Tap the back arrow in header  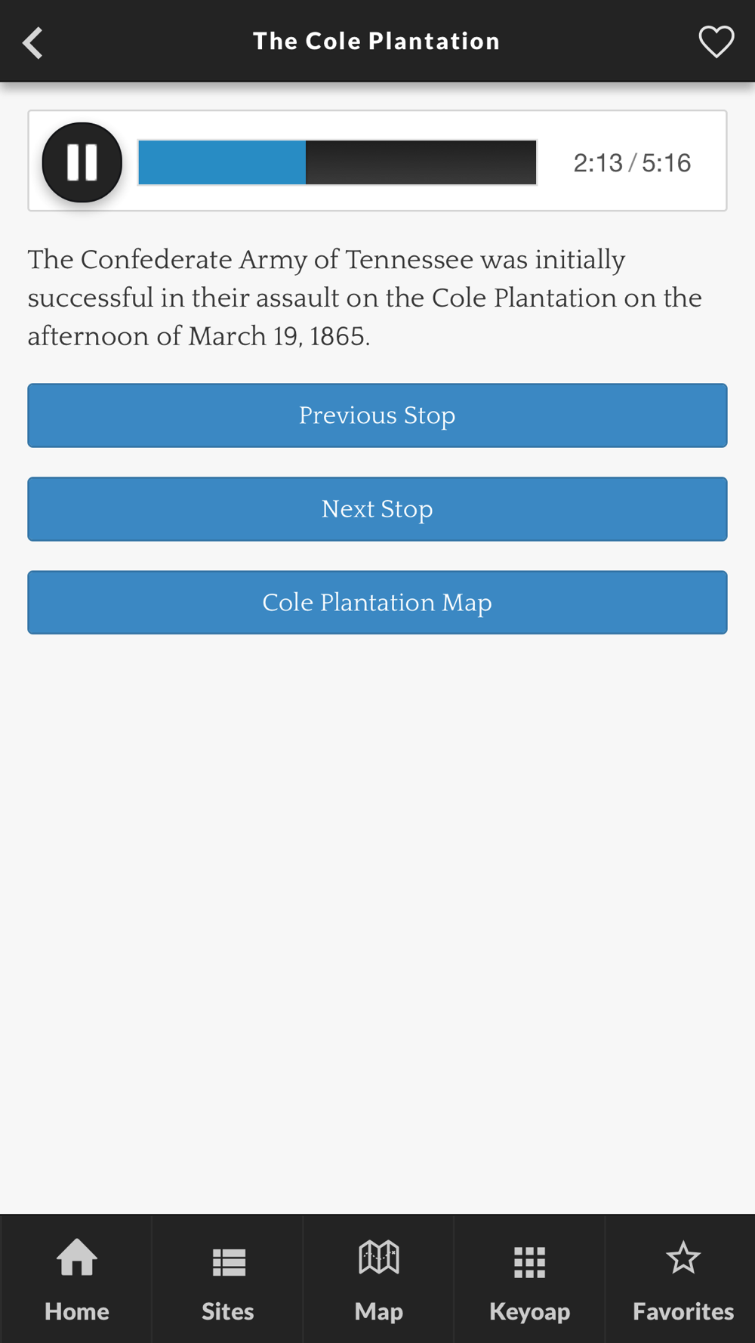[32, 42]
